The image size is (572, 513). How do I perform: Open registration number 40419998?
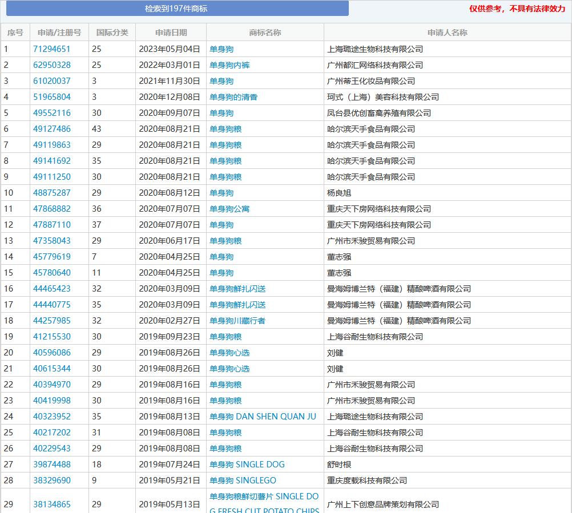(52, 401)
